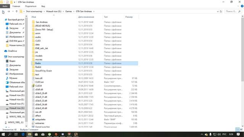
Task: Expand breadcrumb chevron after GTA San Andreas
Action: (x=94, y=11)
